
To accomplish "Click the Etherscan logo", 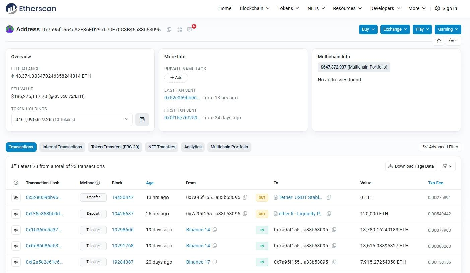I will (x=31, y=9).
